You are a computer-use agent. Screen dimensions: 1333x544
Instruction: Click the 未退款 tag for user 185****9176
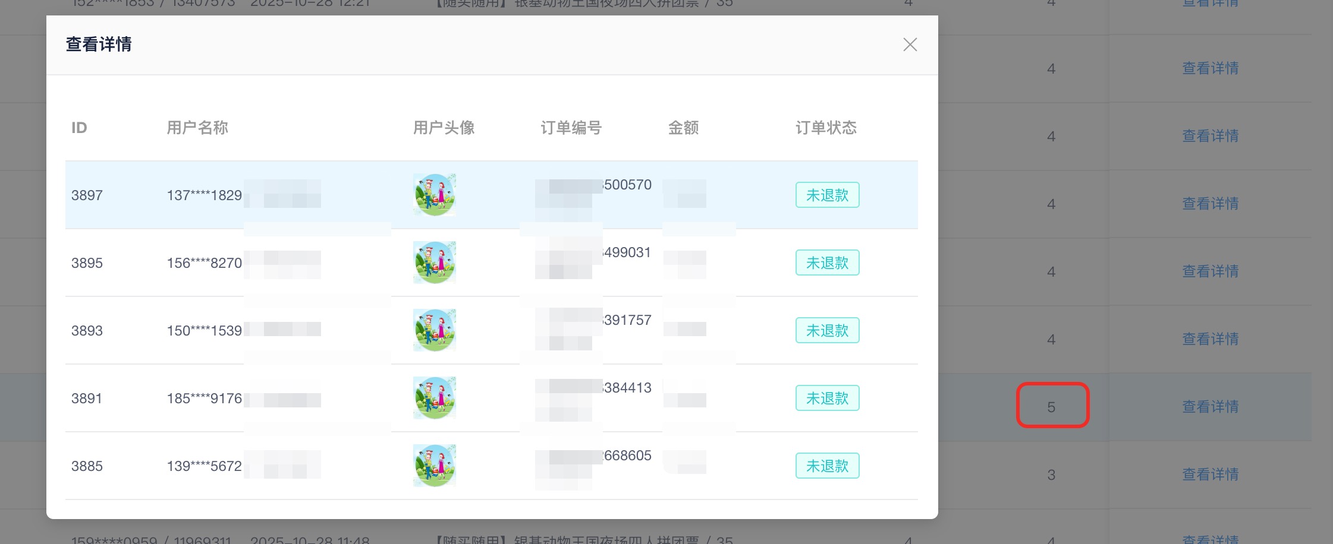(x=827, y=398)
